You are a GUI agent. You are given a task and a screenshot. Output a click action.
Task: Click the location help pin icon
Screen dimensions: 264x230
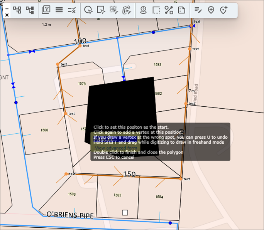(x=144, y=10)
